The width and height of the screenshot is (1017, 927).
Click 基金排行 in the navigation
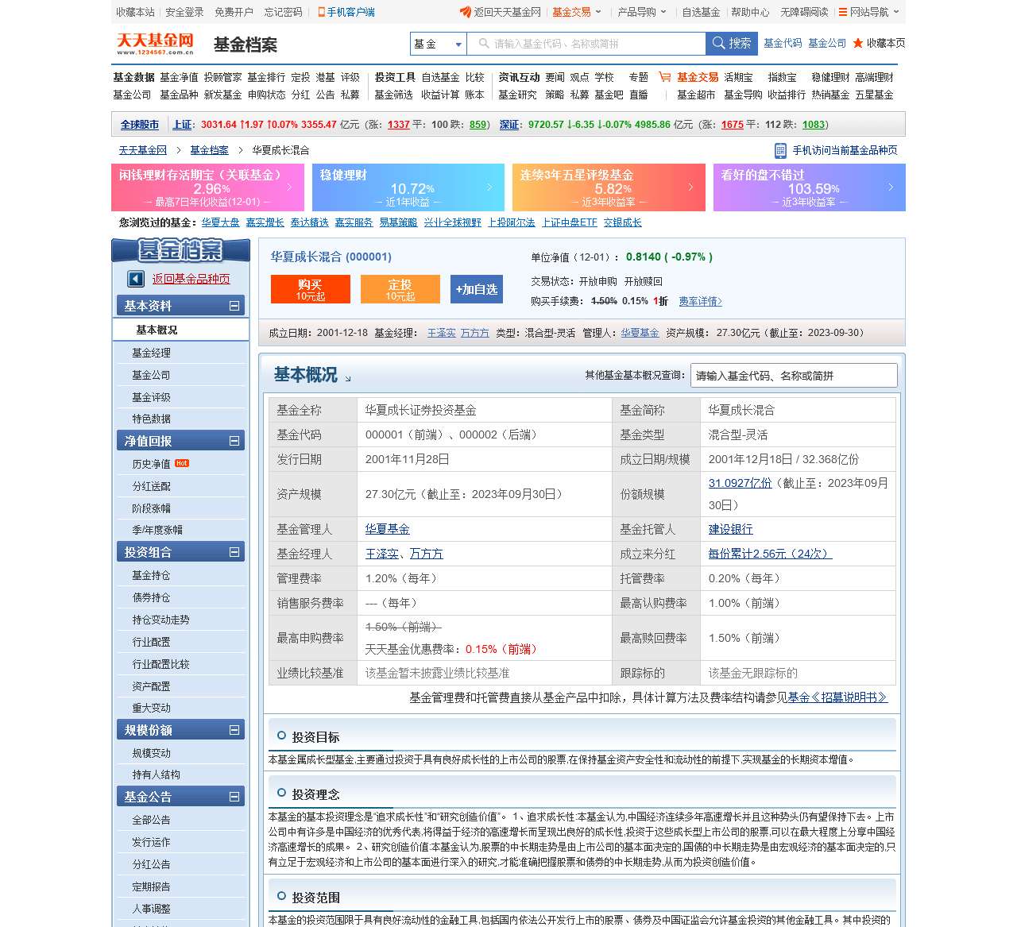coord(266,77)
